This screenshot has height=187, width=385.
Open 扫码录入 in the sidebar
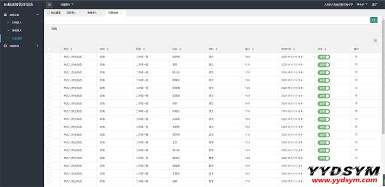tap(17, 23)
